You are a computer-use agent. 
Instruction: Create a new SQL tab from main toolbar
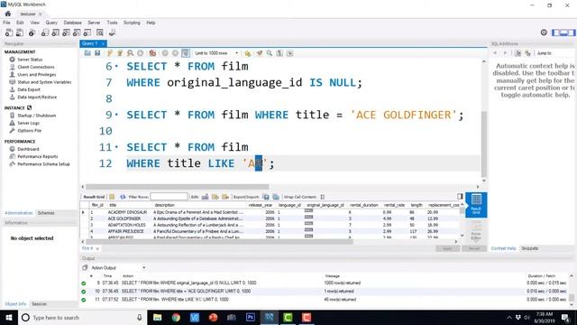coord(9,32)
